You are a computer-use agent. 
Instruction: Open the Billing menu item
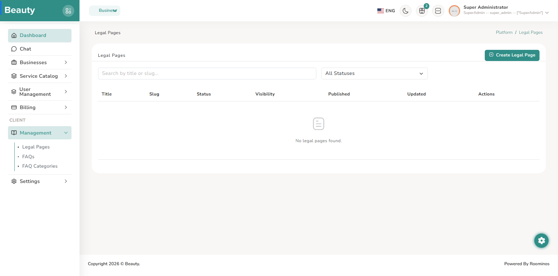tap(40, 107)
